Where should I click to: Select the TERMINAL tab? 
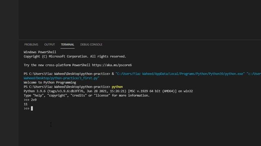click(67, 45)
